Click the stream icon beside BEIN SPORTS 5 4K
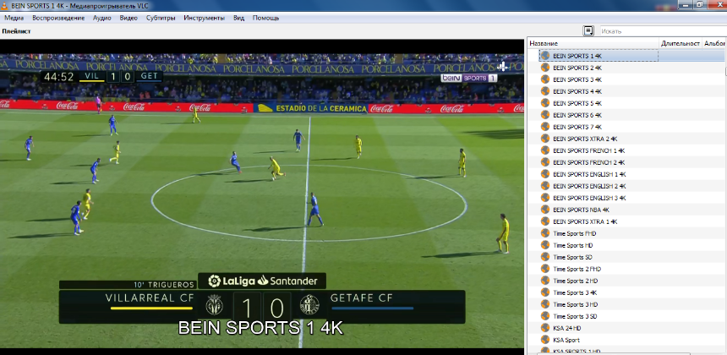 [545, 103]
